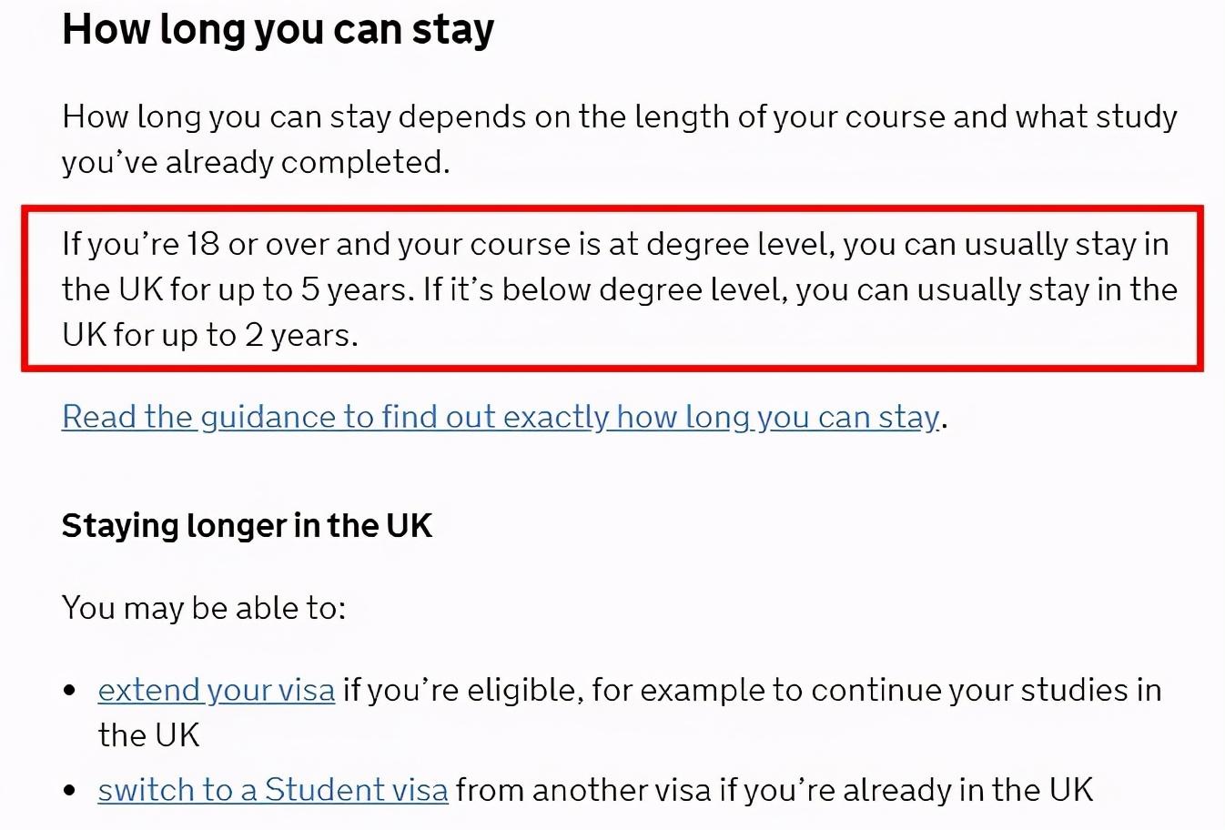Click the 'How long you can stay' heading

tap(278, 29)
